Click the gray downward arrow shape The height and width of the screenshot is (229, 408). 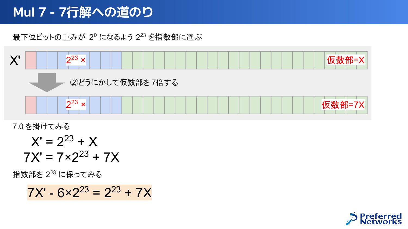tap(47, 82)
